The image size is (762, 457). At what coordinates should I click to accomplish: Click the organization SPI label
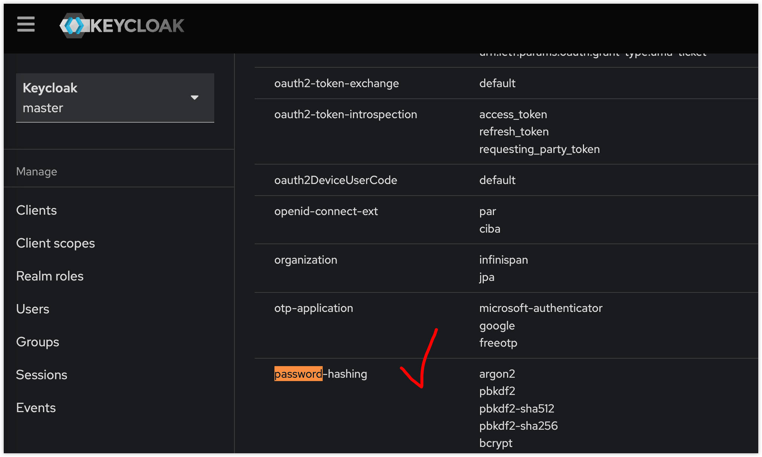click(305, 260)
